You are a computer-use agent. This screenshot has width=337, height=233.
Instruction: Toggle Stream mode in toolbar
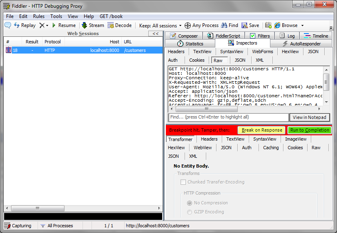(x=93, y=25)
